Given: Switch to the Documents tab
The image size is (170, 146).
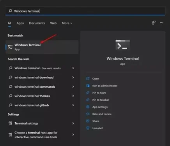Looking at the screenshot, I should click(37, 23).
